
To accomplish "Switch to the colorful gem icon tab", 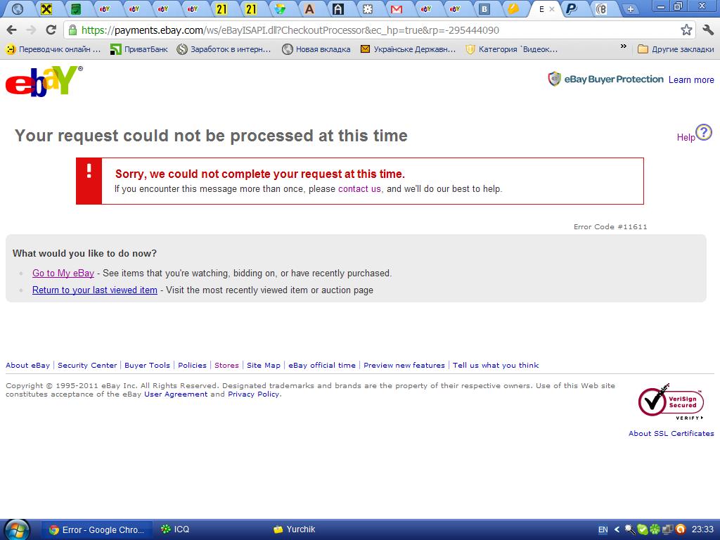I will (280, 8).
